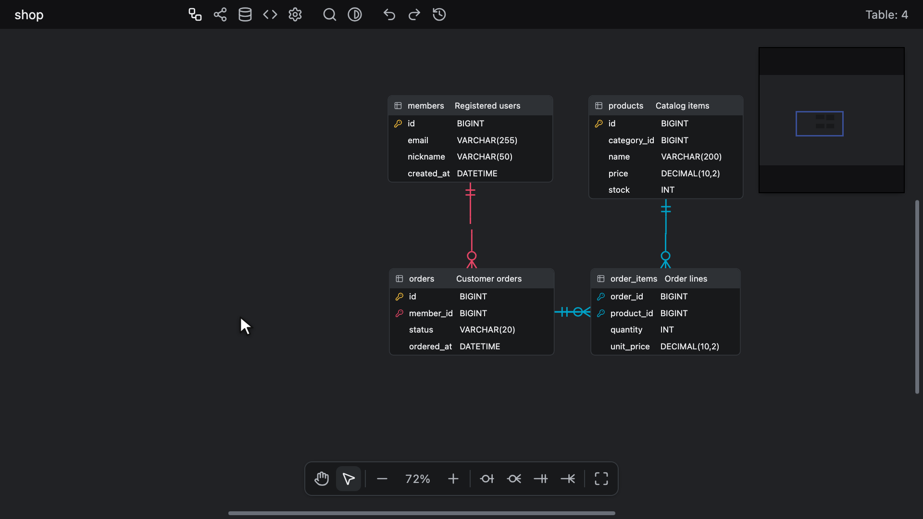Toggle the theme contrast icon
Viewport: 923px width, 519px height.
coord(355,14)
